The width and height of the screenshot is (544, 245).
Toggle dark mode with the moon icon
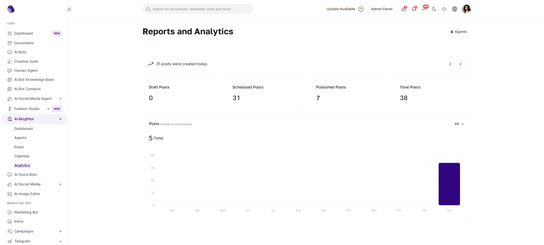(434, 9)
